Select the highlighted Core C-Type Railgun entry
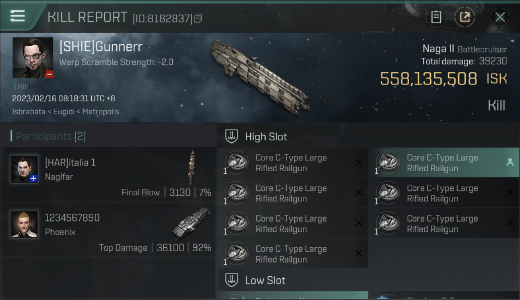520x300 pixels. [x=444, y=163]
